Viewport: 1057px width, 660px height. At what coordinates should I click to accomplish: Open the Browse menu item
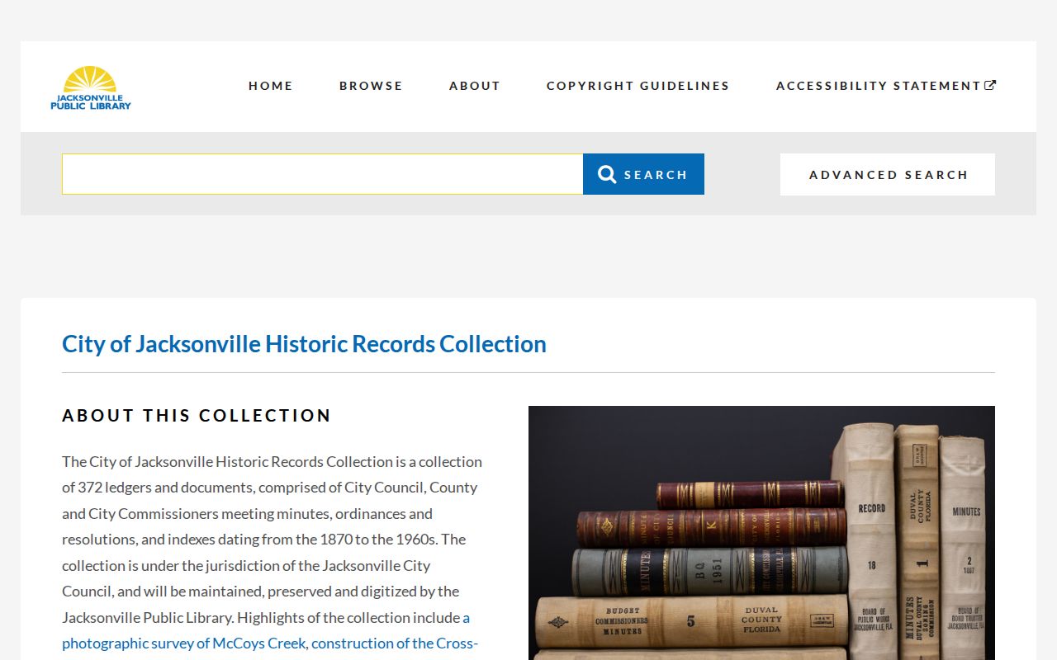click(x=371, y=86)
